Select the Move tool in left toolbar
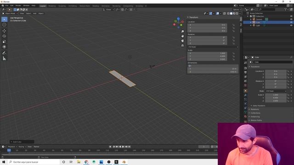Screen dimensions: 294x165 (4, 31)
